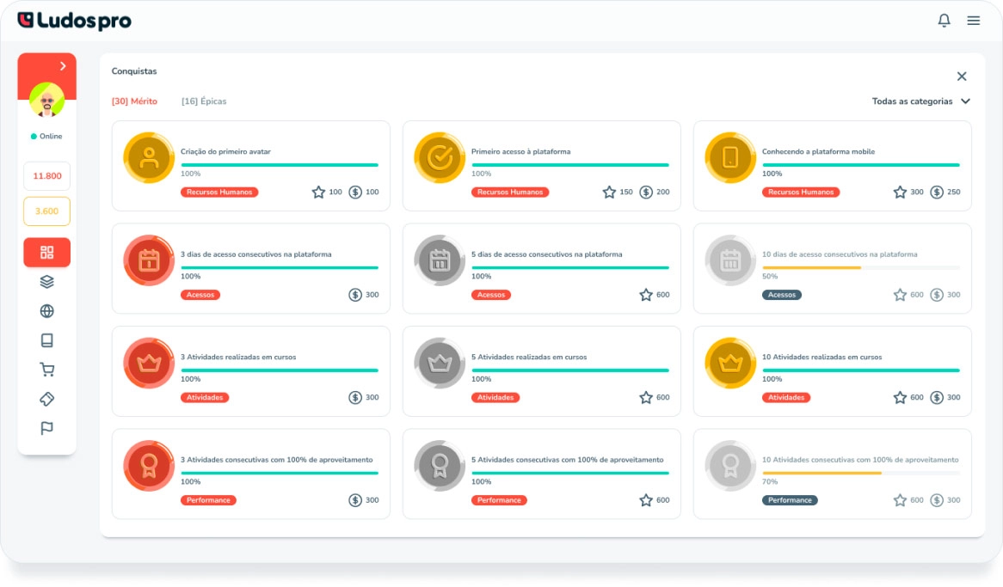Open the book icon in sidebar

point(47,340)
